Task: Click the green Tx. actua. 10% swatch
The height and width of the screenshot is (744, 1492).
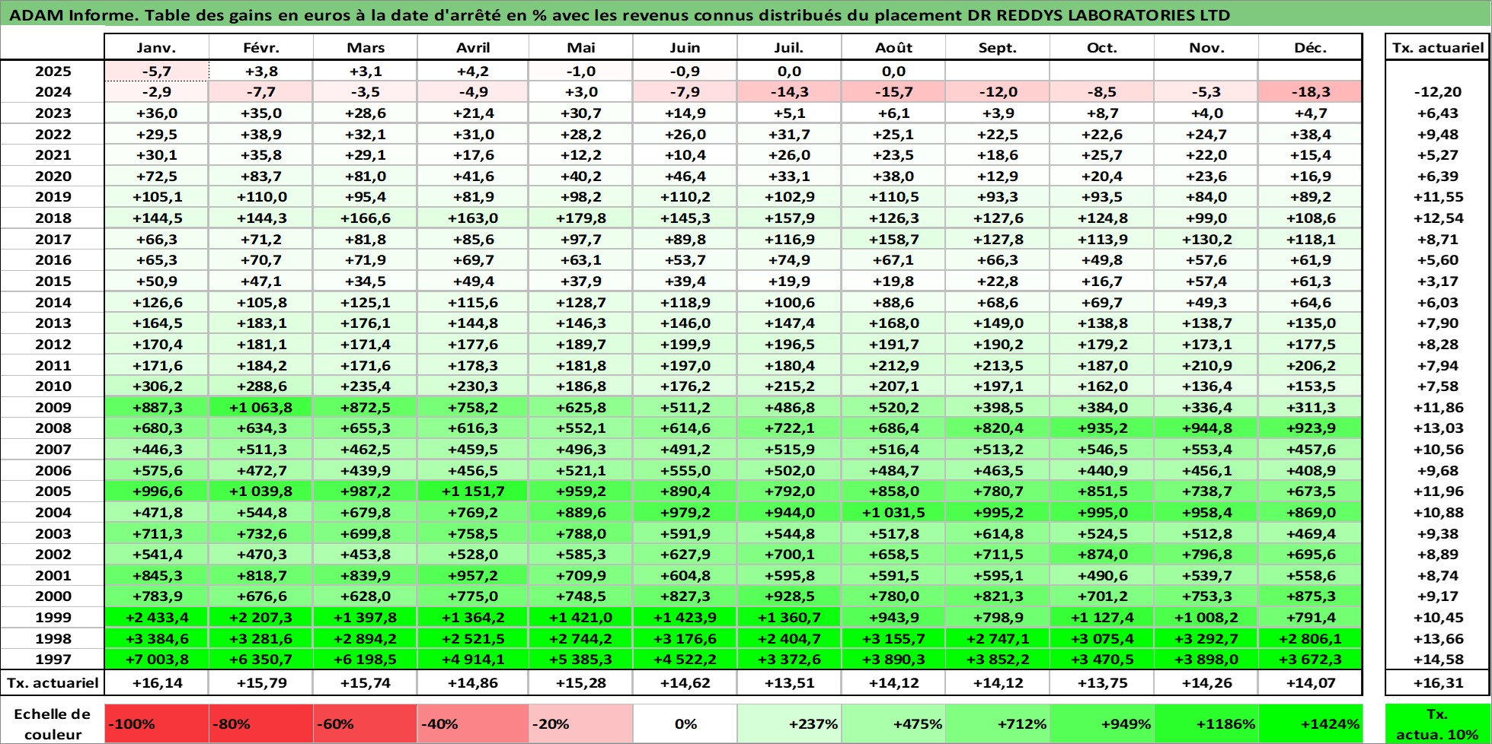Action: click(1438, 723)
